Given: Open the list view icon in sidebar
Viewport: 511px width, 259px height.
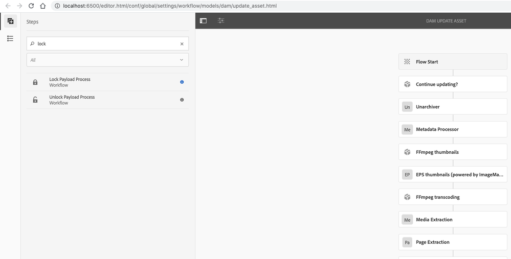Looking at the screenshot, I should [x=10, y=38].
